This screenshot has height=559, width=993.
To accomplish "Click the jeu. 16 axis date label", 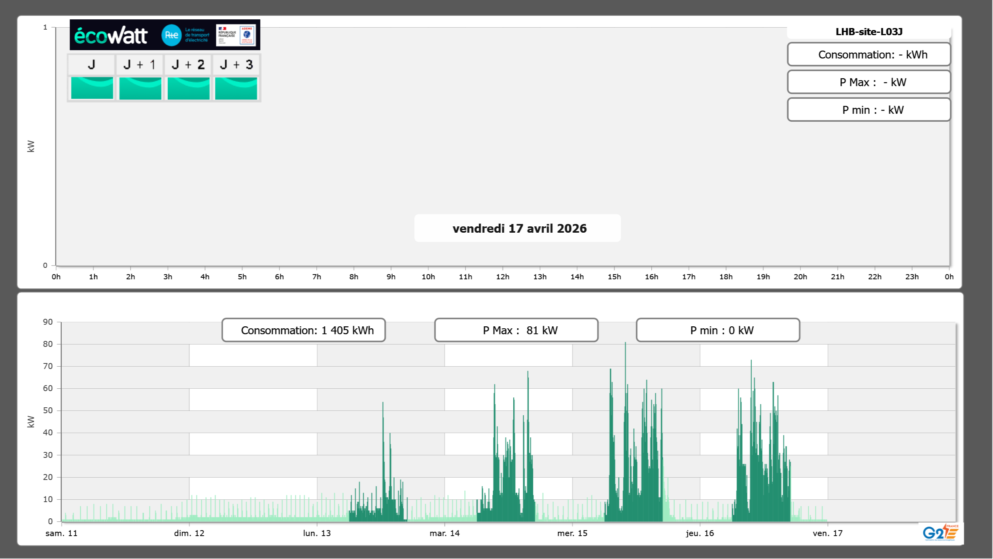I will click(x=700, y=533).
